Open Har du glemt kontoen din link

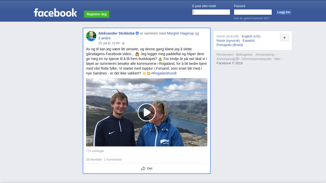click(x=252, y=18)
